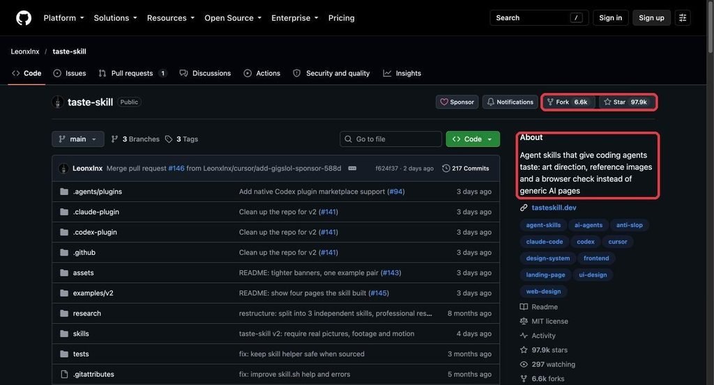Click the file icon for .gitattributes

64,374
